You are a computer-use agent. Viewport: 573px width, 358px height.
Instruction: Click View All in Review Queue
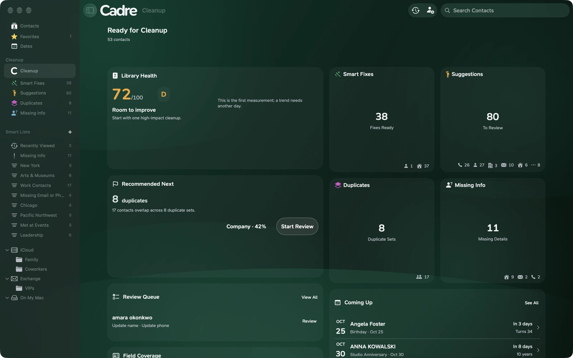click(309, 297)
